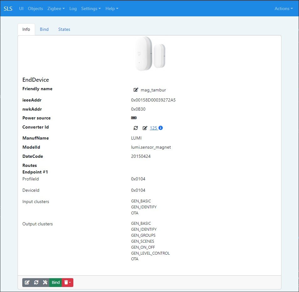This screenshot has height=292, width=299.
Task: Click GEN_ON_OFF output cluster
Action: click(143, 247)
